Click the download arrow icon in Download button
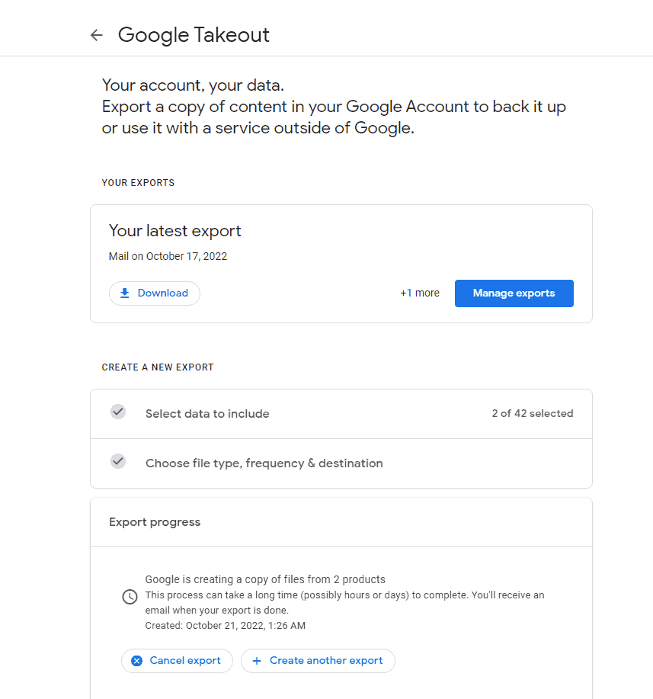Screen dimensions: 653x699 coord(125,293)
